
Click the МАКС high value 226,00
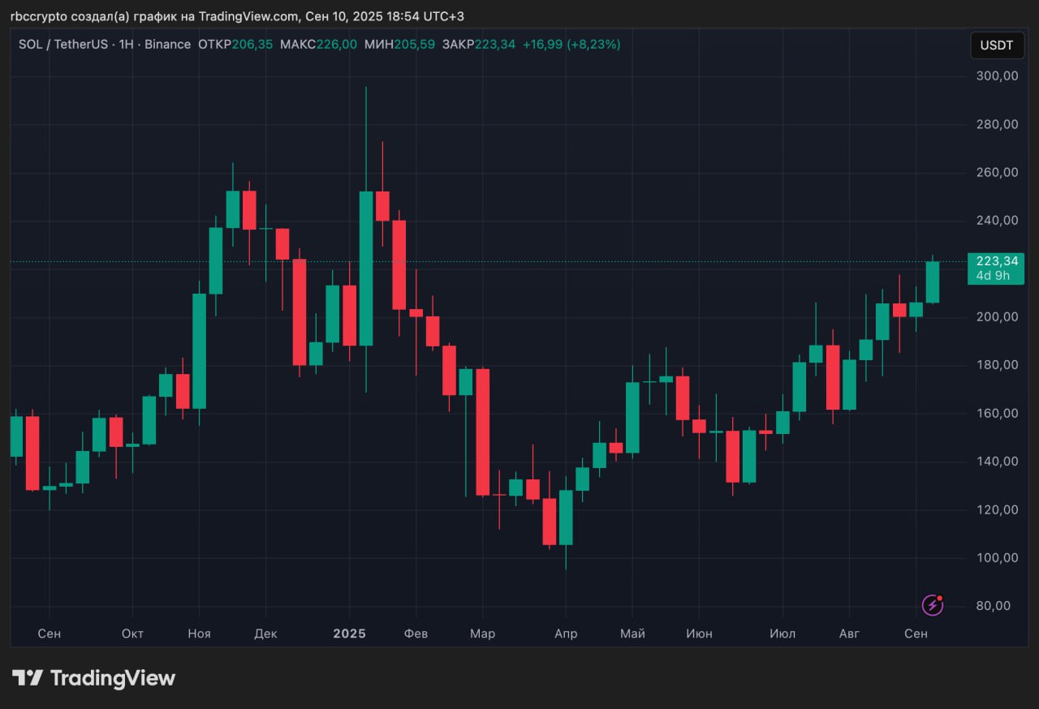pyautogui.click(x=336, y=44)
